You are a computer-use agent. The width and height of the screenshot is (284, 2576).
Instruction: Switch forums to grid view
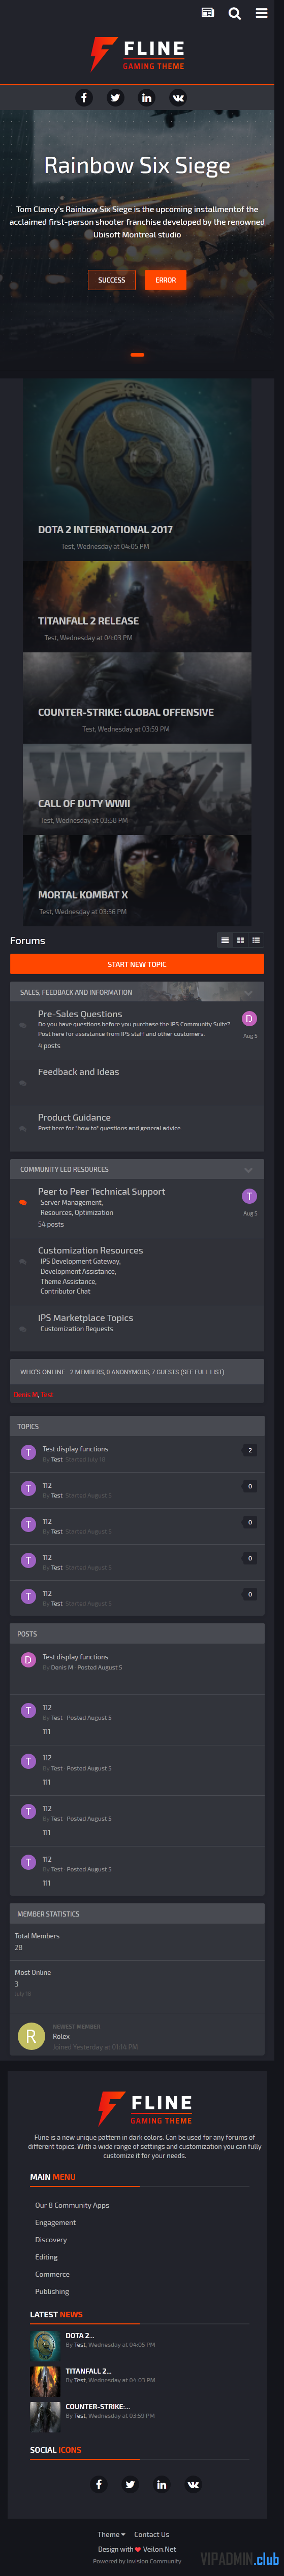coord(240,940)
